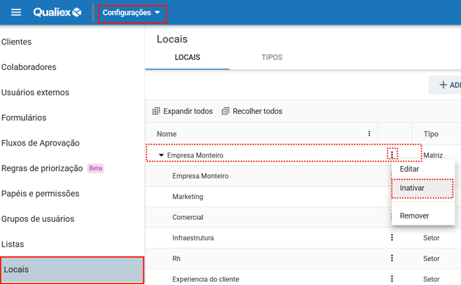The height and width of the screenshot is (285, 461).
Task: Choose Remover from context menu
Action: point(414,216)
